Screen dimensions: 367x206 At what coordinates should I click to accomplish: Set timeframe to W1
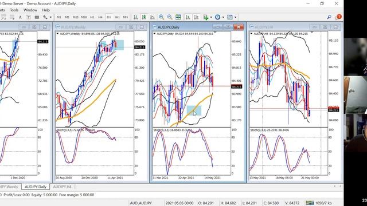117,17
